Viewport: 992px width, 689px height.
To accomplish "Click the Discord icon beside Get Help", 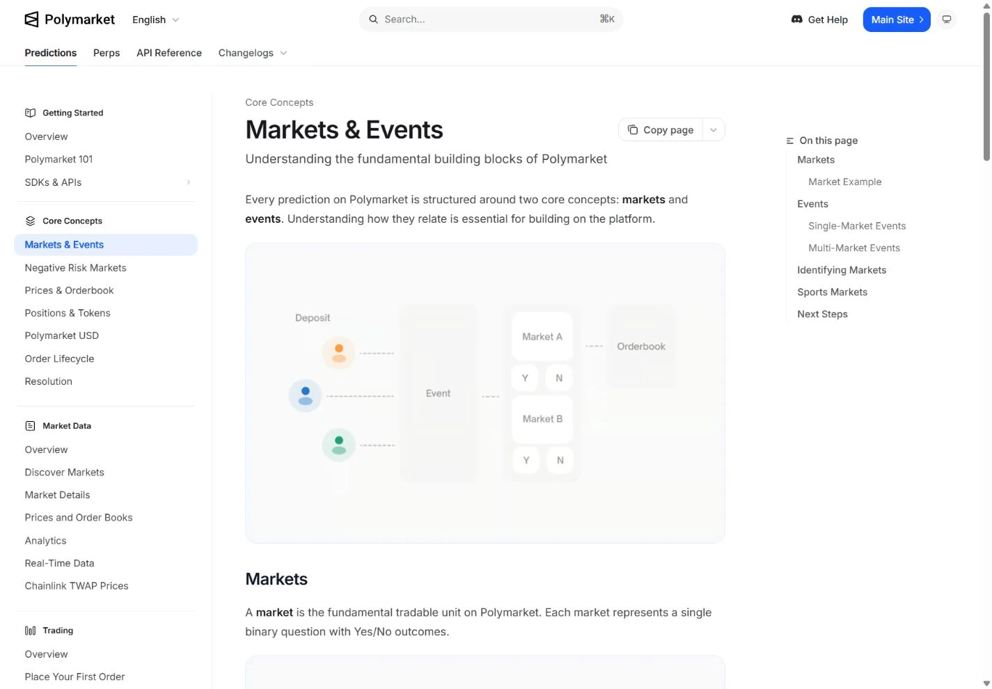I will click(x=797, y=19).
